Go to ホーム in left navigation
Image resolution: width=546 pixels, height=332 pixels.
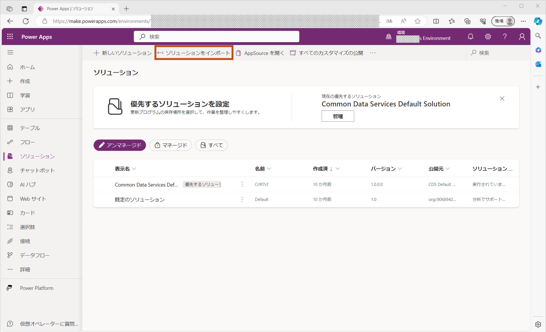click(x=42, y=67)
